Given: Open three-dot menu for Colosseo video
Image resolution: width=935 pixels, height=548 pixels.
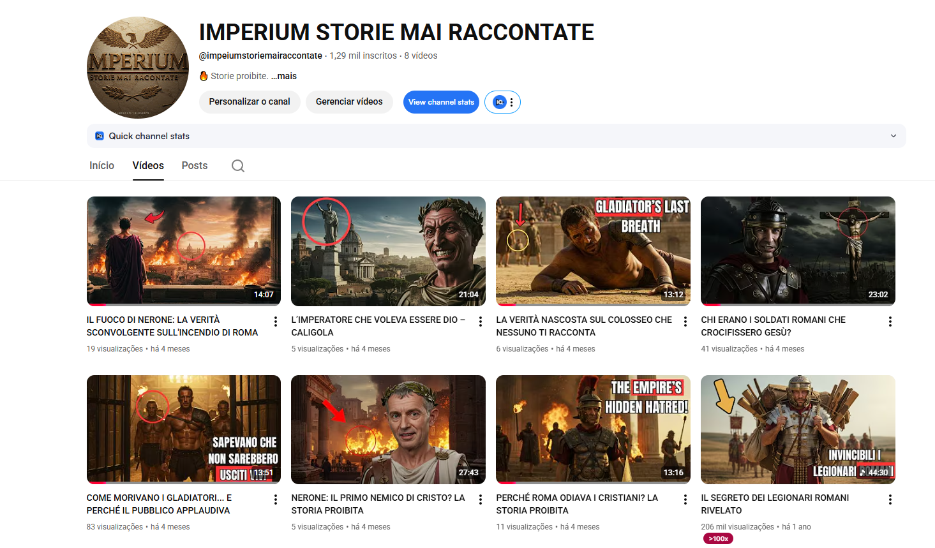Looking at the screenshot, I should click(x=685, y=322).
